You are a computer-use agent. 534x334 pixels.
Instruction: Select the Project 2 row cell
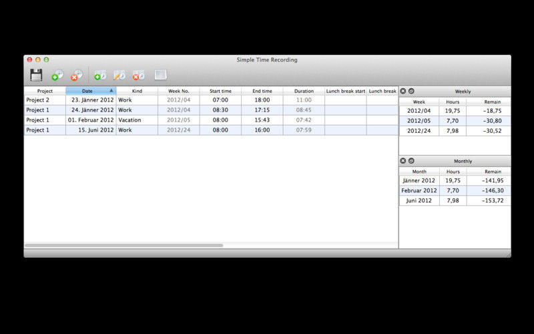tap(45, 100)
